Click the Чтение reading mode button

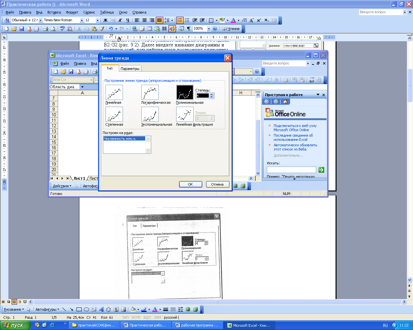point(231,29)
